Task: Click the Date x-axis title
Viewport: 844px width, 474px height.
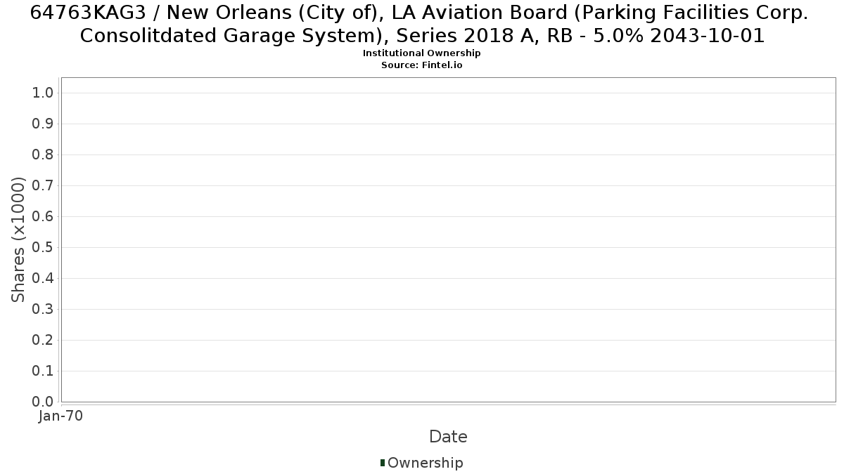Action: coord(448,437)
